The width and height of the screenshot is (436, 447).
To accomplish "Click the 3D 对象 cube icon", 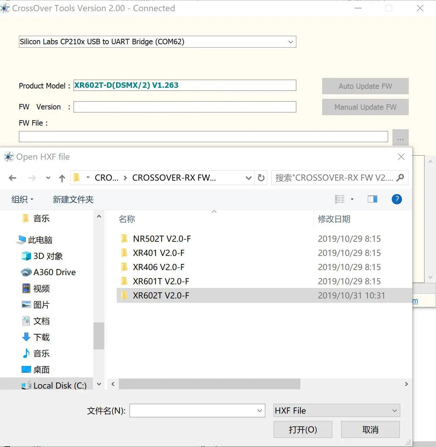I will [x=26, y=256].
